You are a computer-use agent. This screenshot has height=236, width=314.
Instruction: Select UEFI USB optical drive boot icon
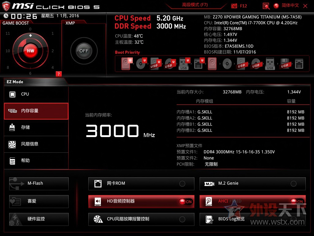[x=170, y=64]
